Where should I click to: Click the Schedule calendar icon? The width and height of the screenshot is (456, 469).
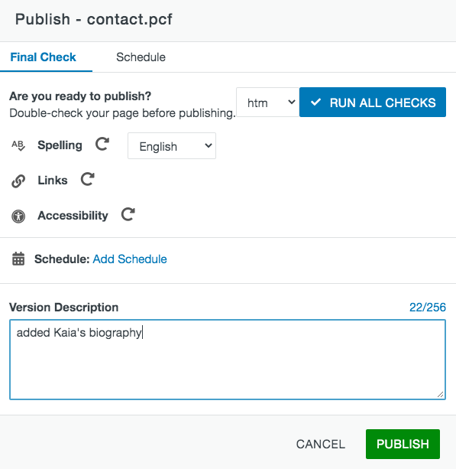pos(18,259)
